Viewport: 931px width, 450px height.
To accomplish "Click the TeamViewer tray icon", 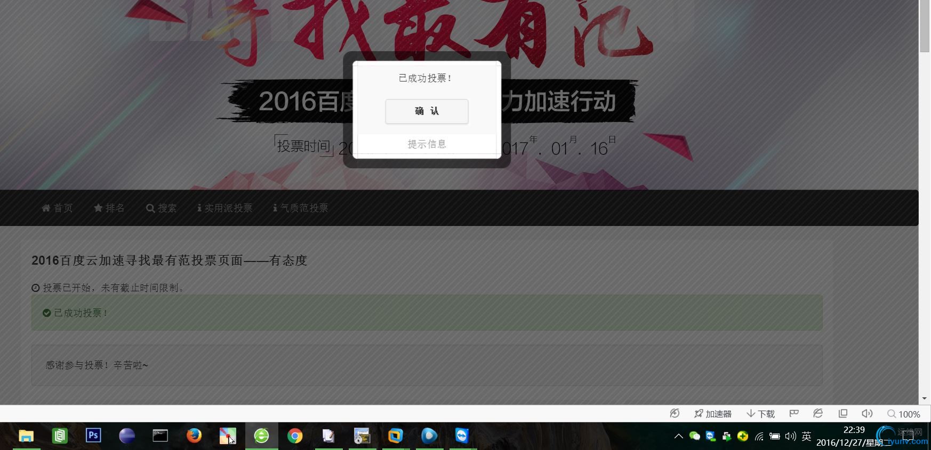I will click(710, 436).
